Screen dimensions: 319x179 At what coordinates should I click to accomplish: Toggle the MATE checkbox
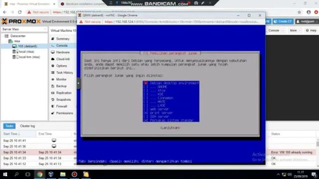146,101
